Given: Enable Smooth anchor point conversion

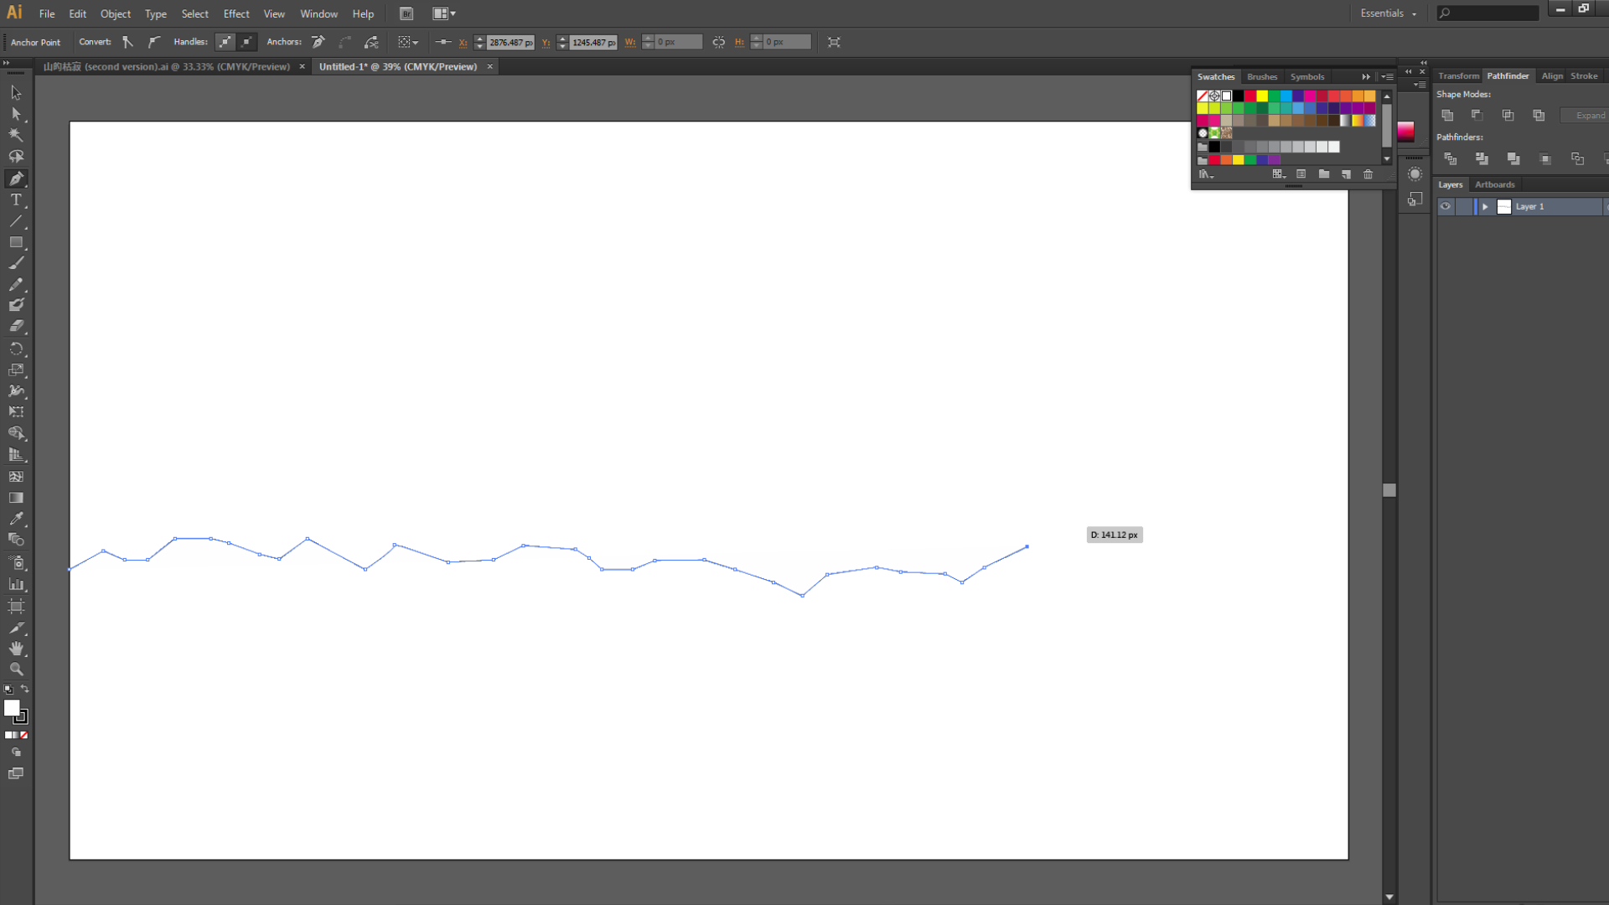Looking at the screenshot, I should (154, 42).
